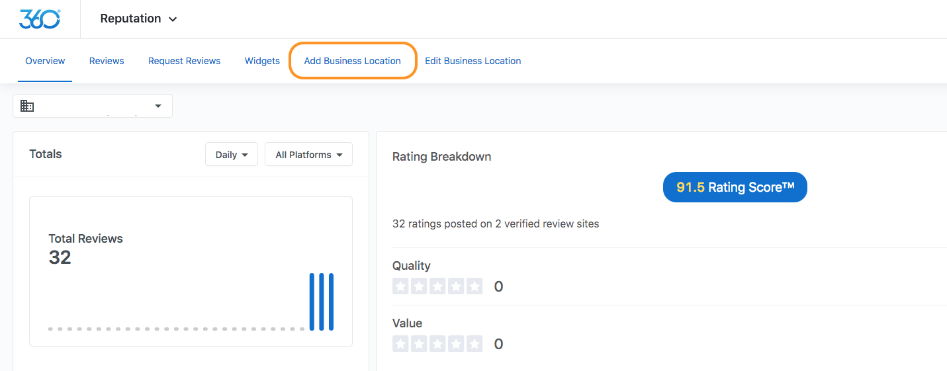Go to Request Reviews tab

(x=185, y=61)
